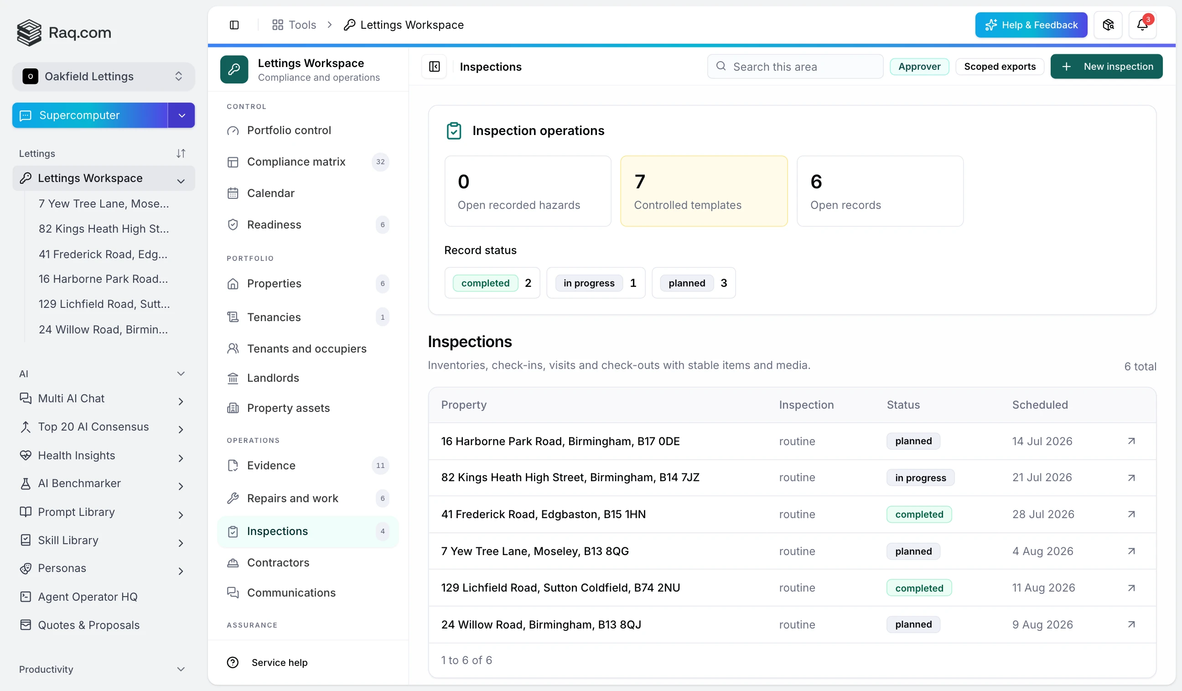Open row arrow for 129 Lichfield Road
Image resolution: width=1182 pixels, height=691 pixels.
point(1131,588)
